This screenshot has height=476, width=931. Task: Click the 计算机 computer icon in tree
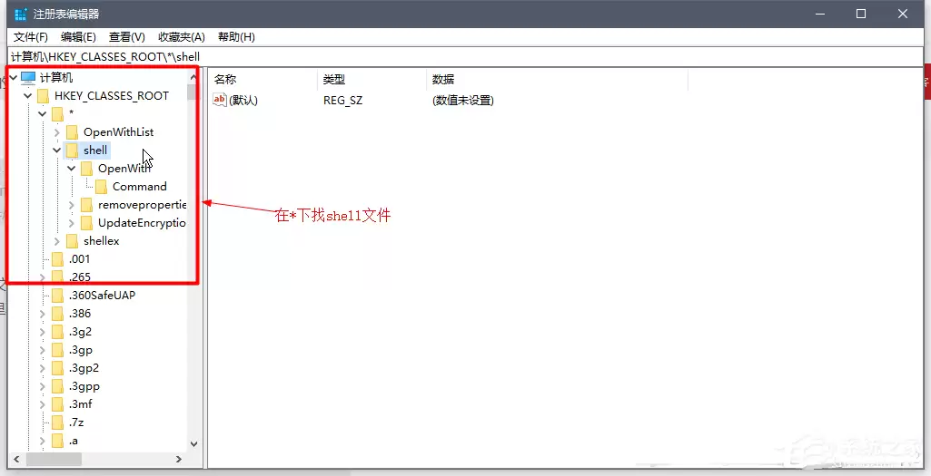click(28, 78)
